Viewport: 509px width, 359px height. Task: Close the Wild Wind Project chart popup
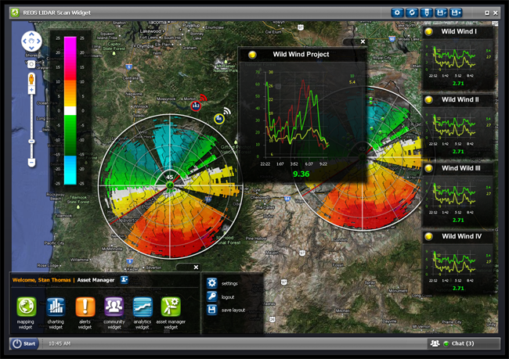(363, 41)
